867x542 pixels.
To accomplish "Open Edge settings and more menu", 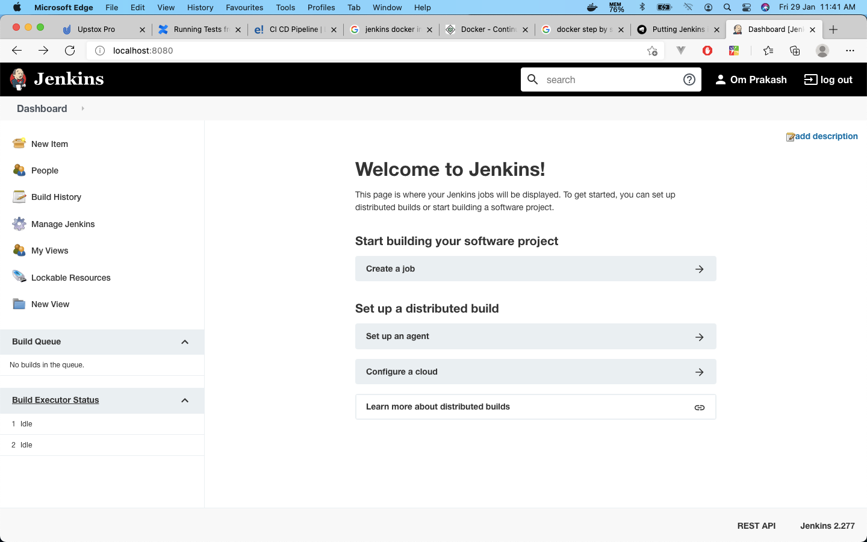I will click(850, 51).
